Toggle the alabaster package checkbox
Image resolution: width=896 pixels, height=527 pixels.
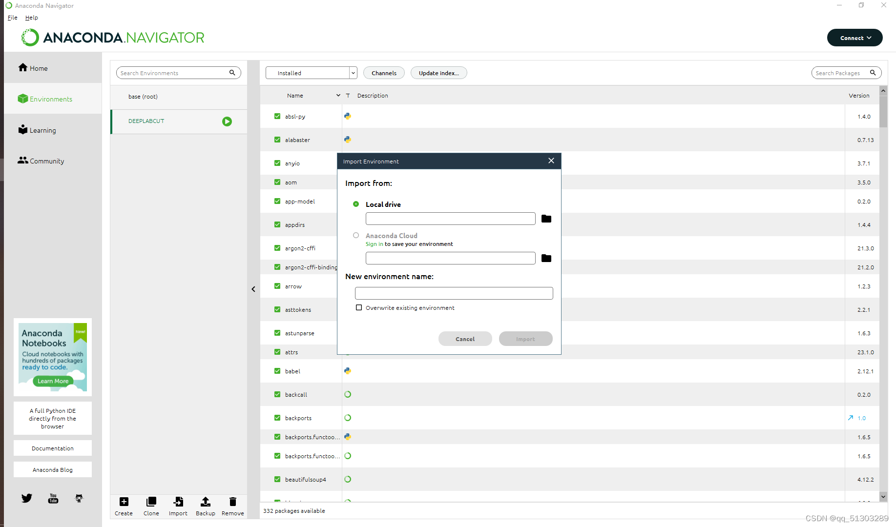(277, 140)
